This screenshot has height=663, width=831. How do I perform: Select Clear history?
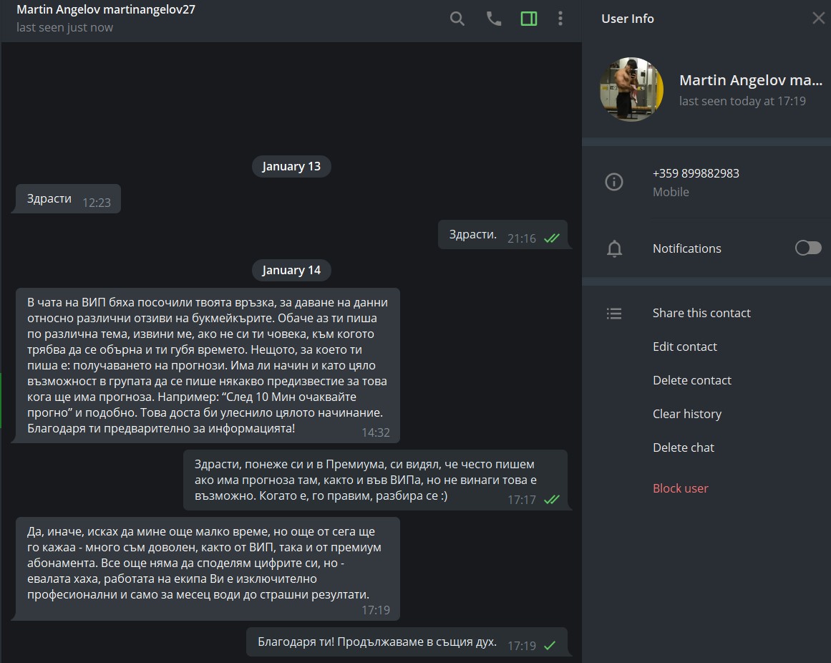[x=686, y=414]
